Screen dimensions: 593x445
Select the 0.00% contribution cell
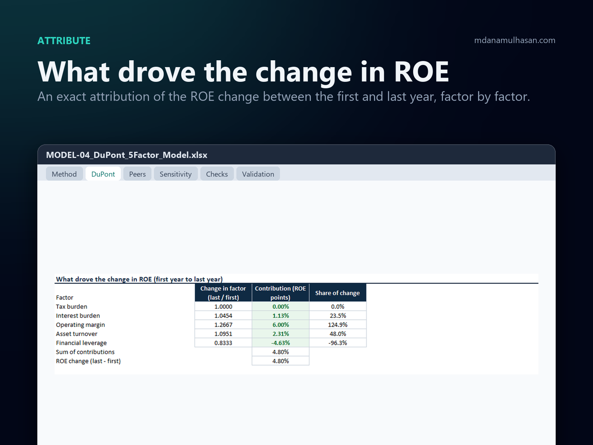point(280,306)
